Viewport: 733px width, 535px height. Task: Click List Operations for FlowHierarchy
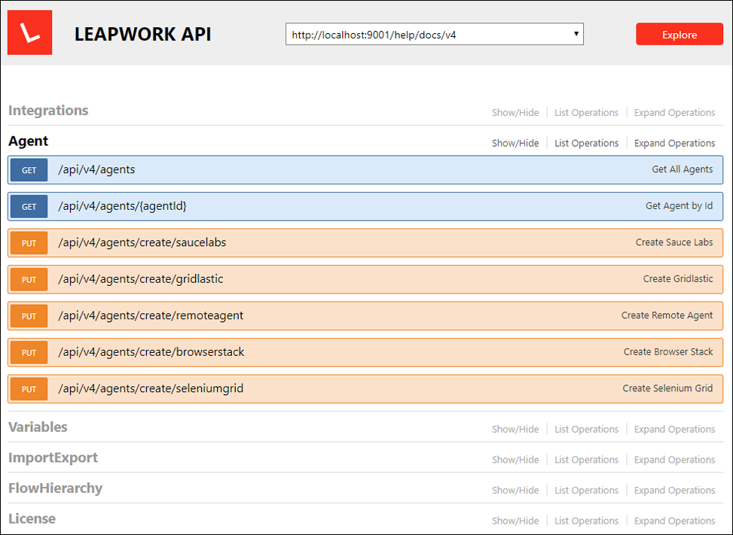click(586, 490)
